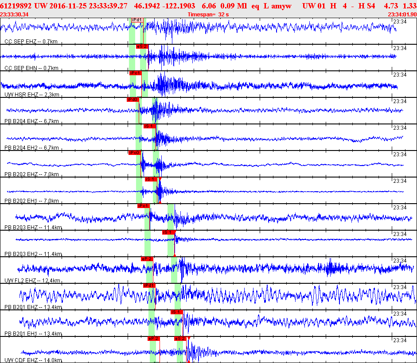Click the red amplitude triangle on UW CDF EHZ

point(189,338)
